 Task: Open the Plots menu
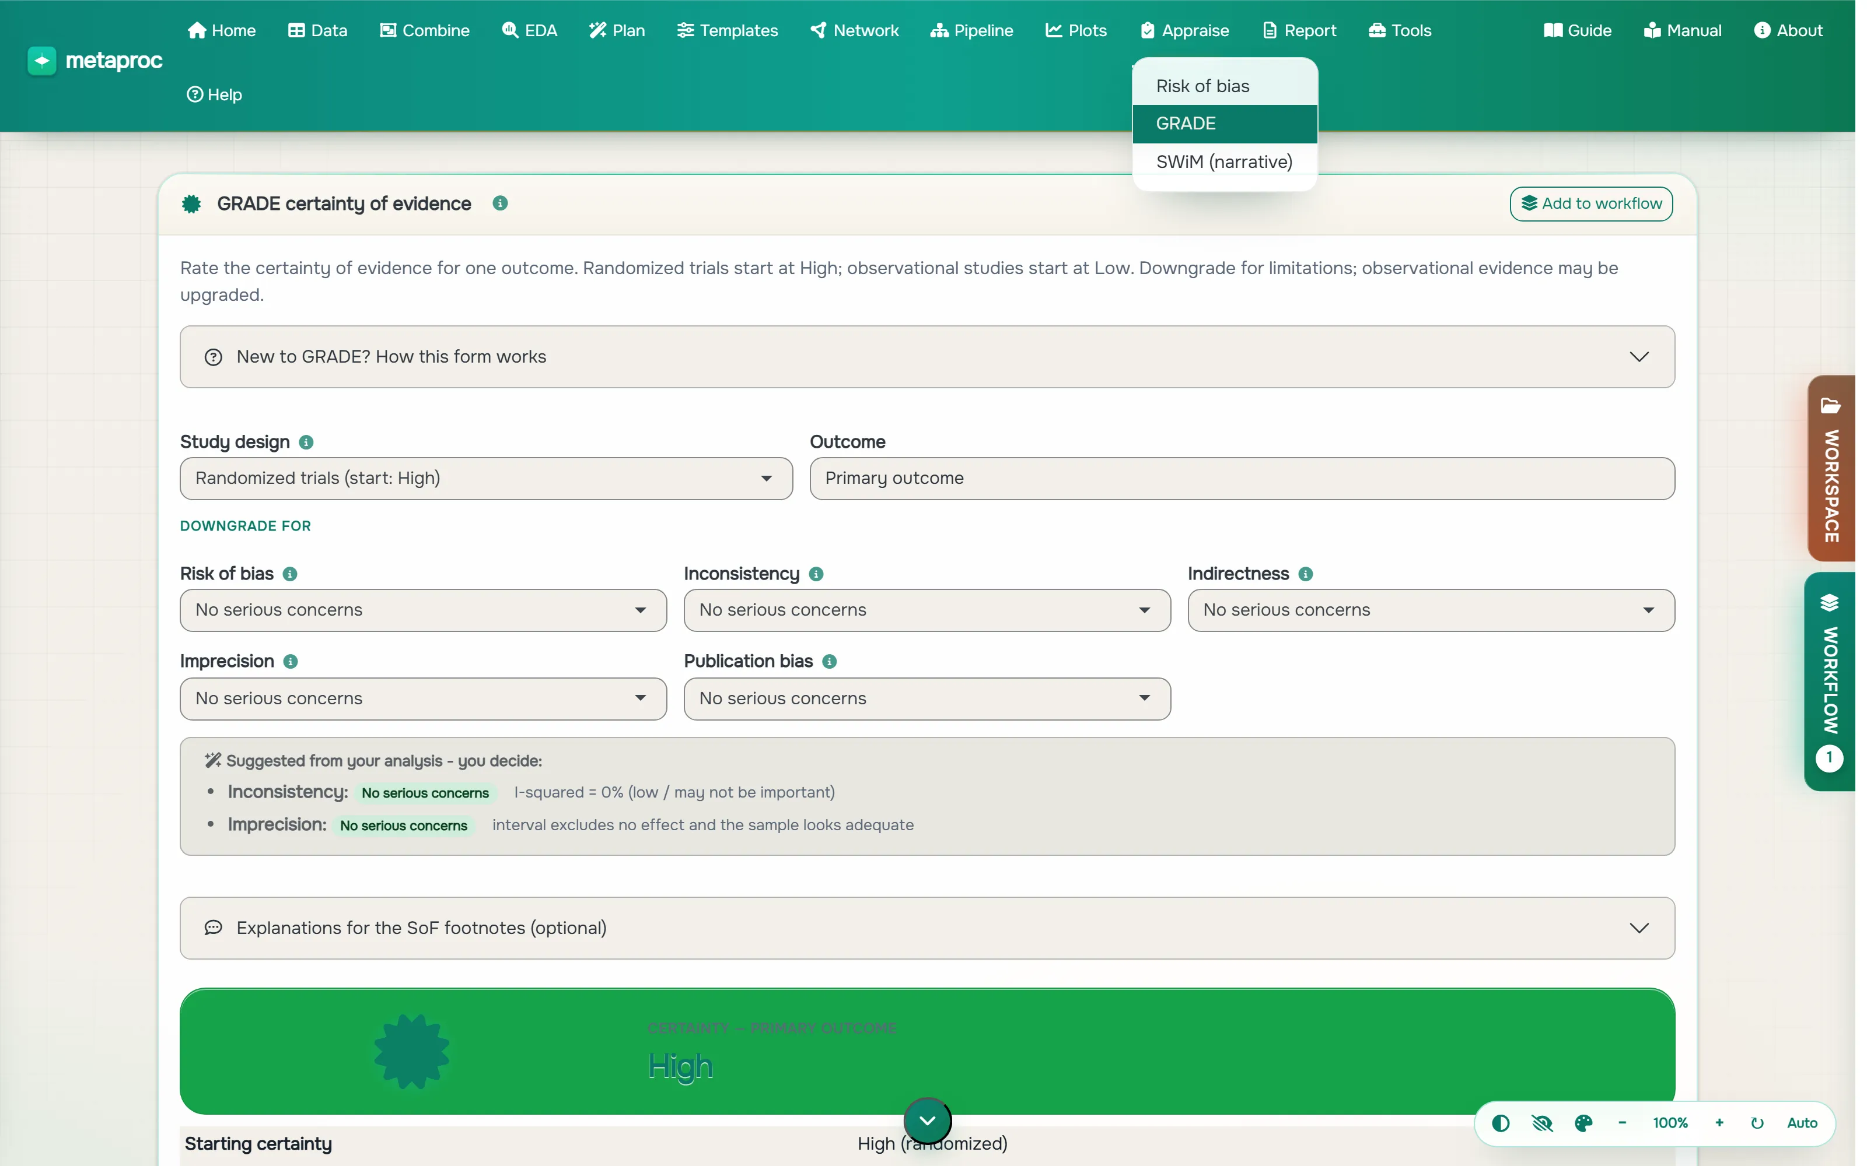[x=1076, y=31]
